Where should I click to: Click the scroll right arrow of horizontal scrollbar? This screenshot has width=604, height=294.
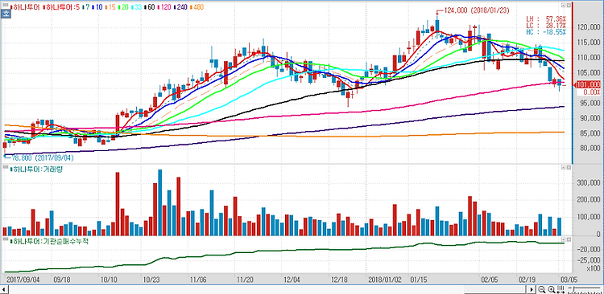(532, 289)
